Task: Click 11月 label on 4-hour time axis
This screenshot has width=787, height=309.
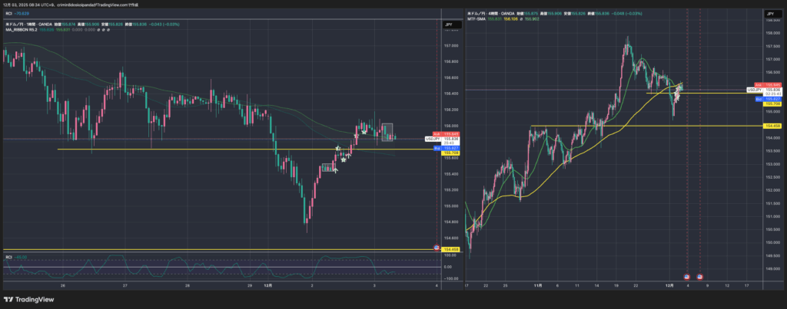Action: (538, 284)
